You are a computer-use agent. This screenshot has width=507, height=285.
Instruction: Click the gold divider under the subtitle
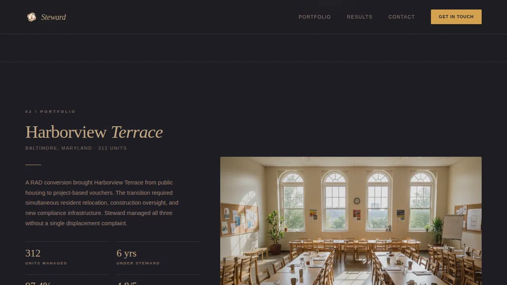tap(33, 165)
